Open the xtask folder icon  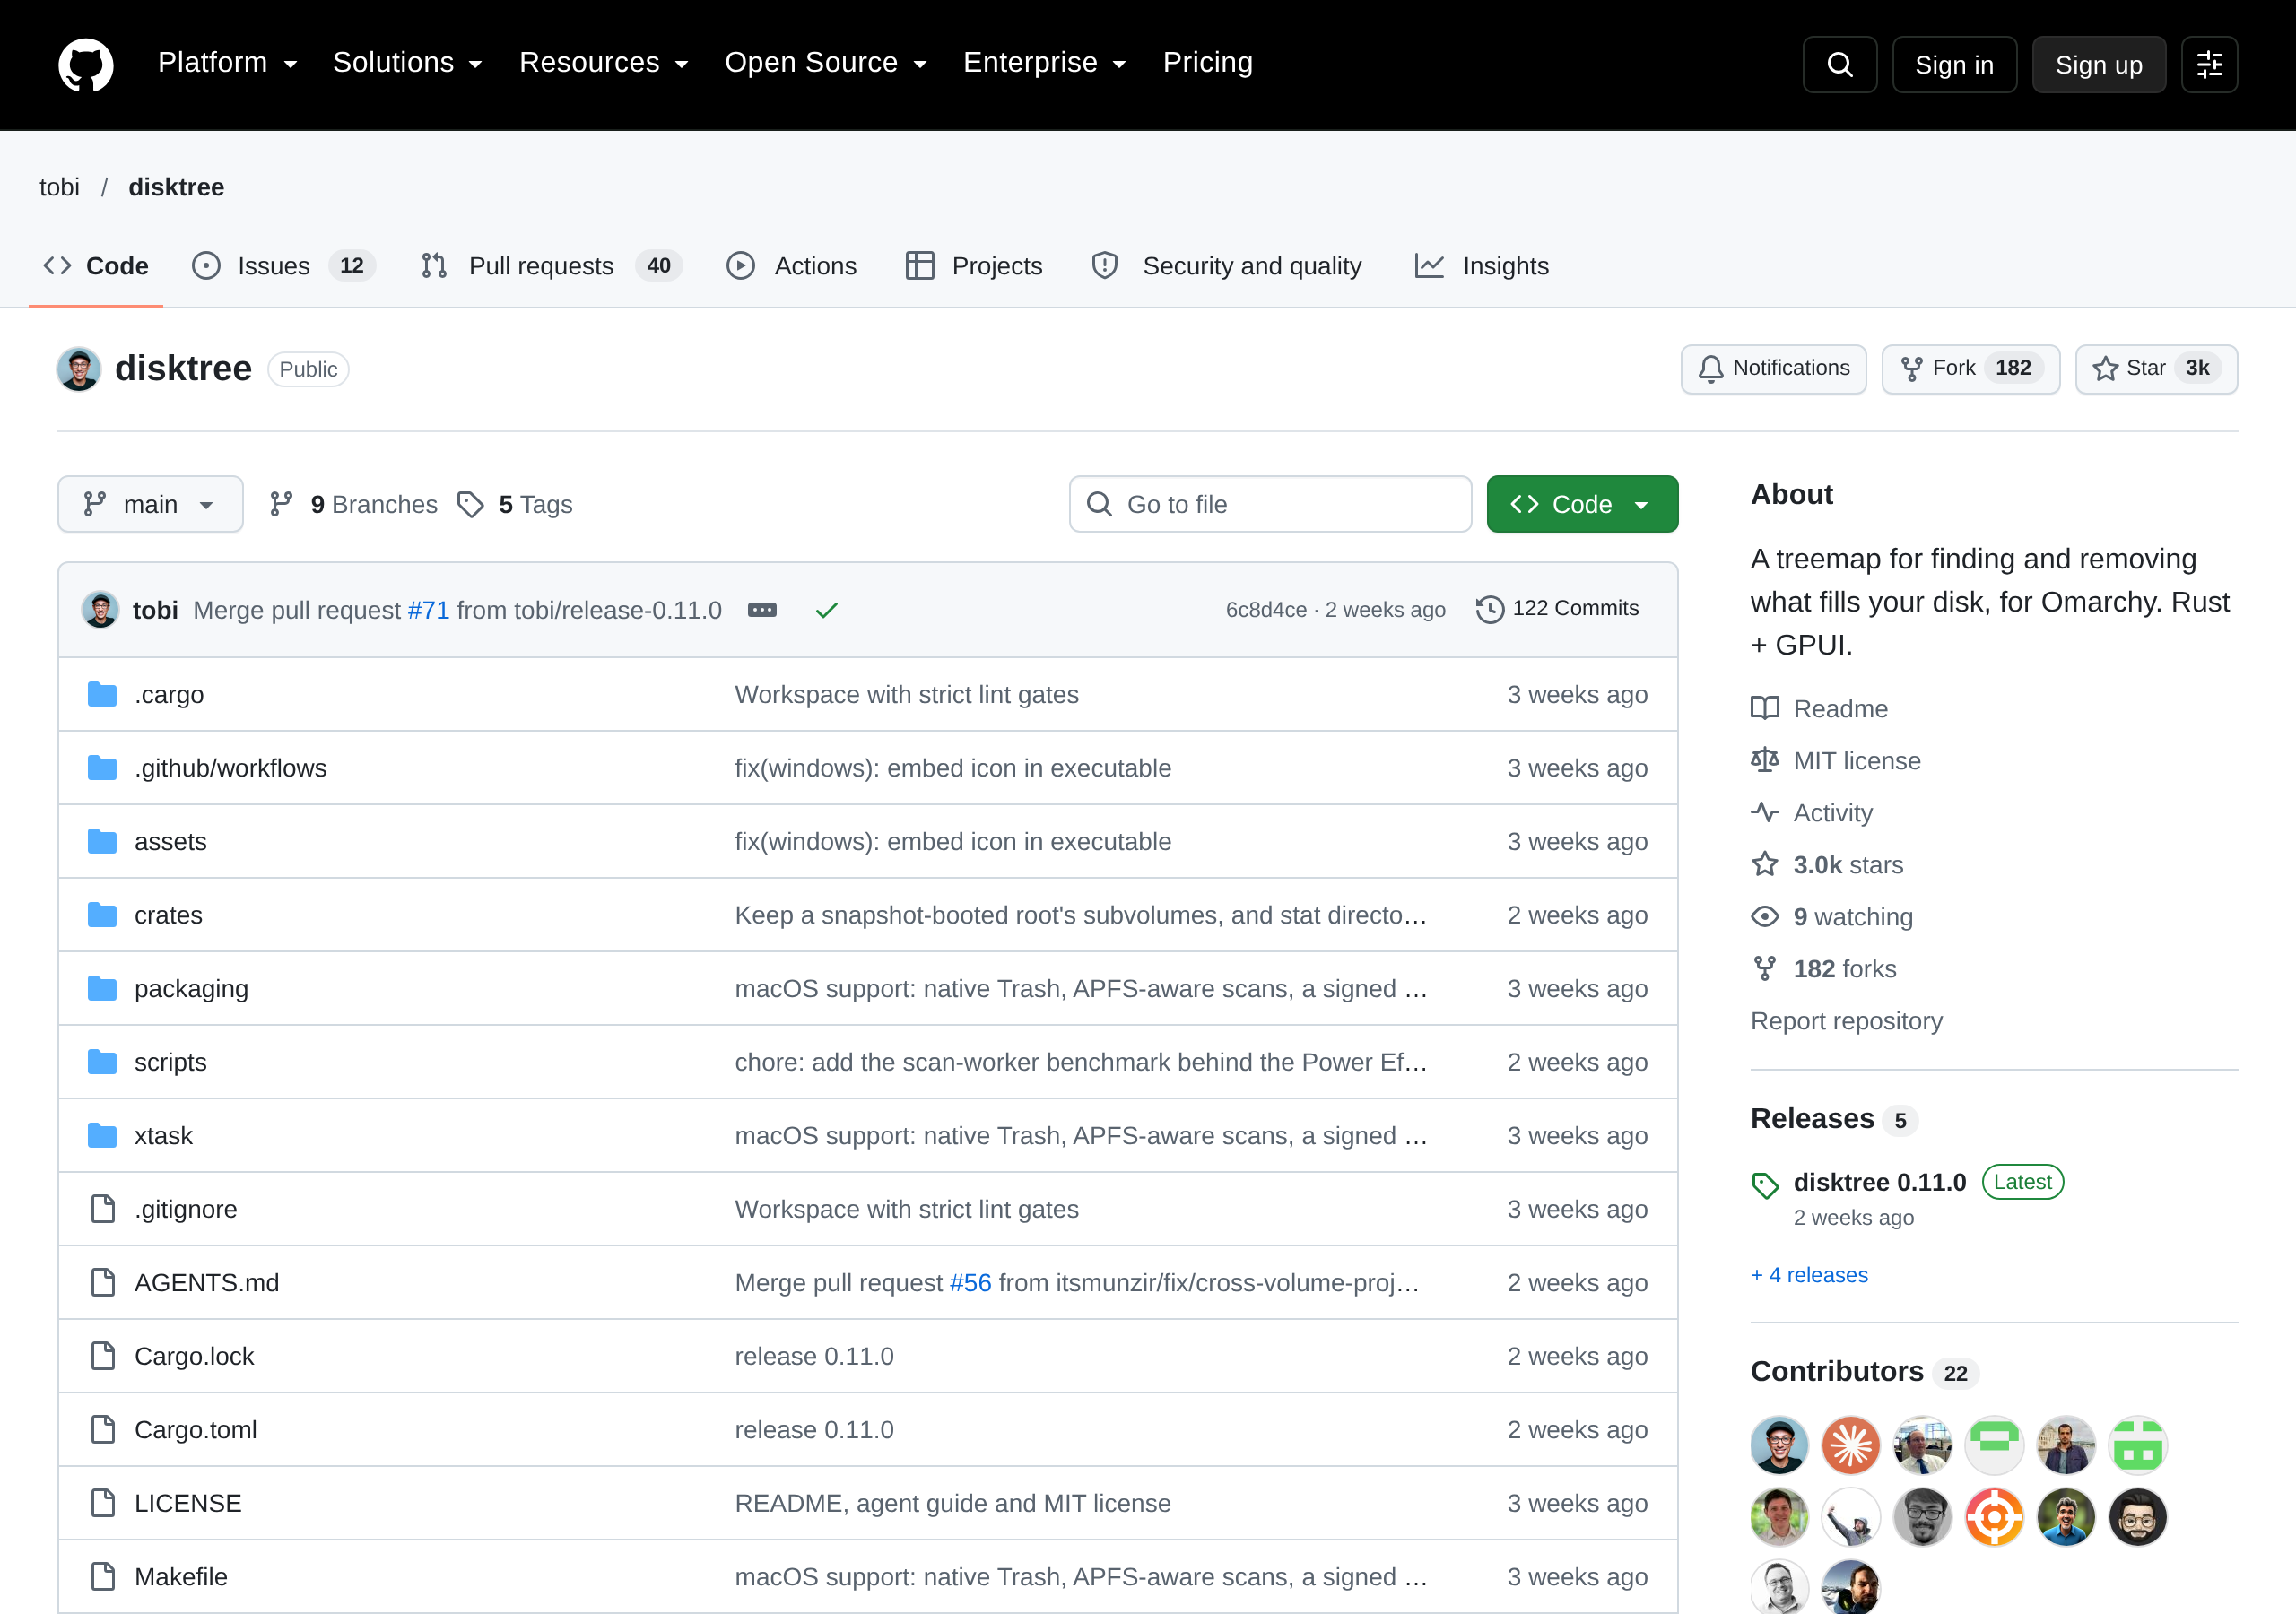coord(102,1135)
